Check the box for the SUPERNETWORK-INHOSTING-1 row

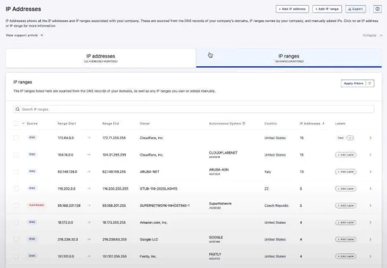click(16, 205)
